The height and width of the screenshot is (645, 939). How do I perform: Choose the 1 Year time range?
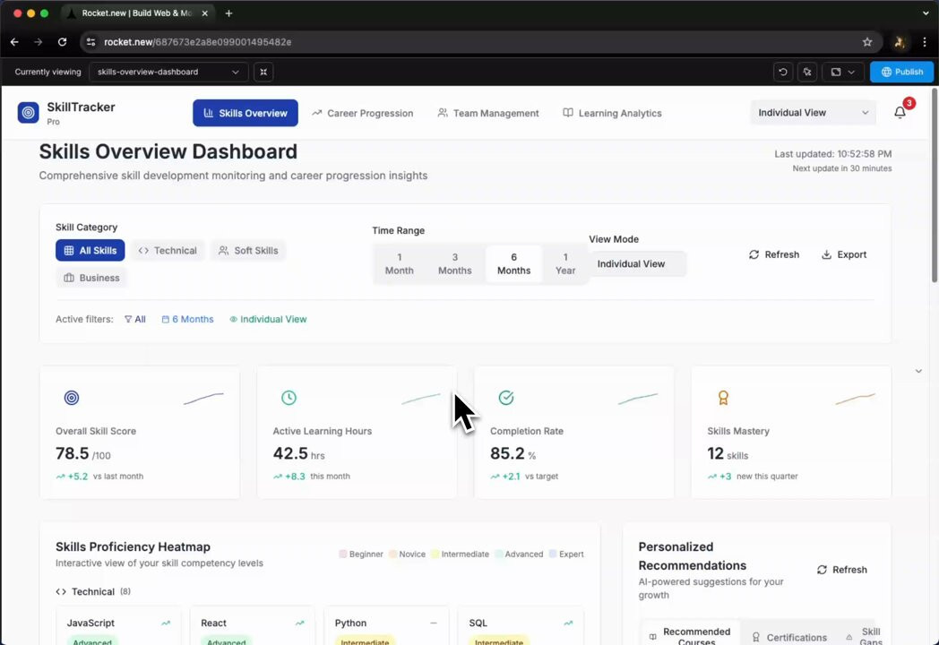click(565, 264)
